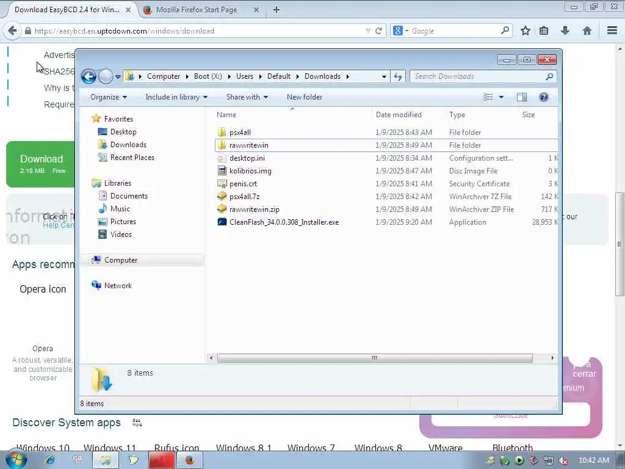Open the Firefox hamburger menu

(612, 31)
